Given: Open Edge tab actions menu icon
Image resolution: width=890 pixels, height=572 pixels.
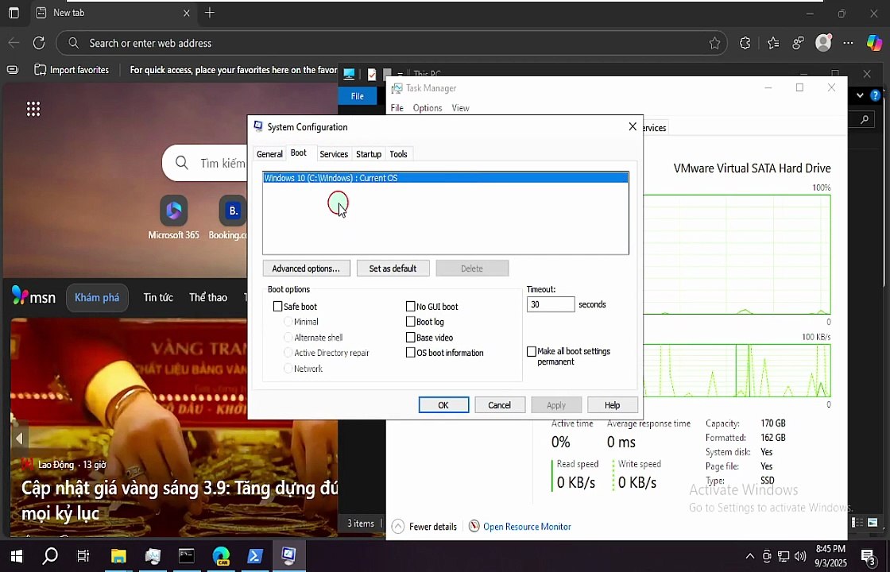Looking at the screenshot, I should [x=14, y=13].
